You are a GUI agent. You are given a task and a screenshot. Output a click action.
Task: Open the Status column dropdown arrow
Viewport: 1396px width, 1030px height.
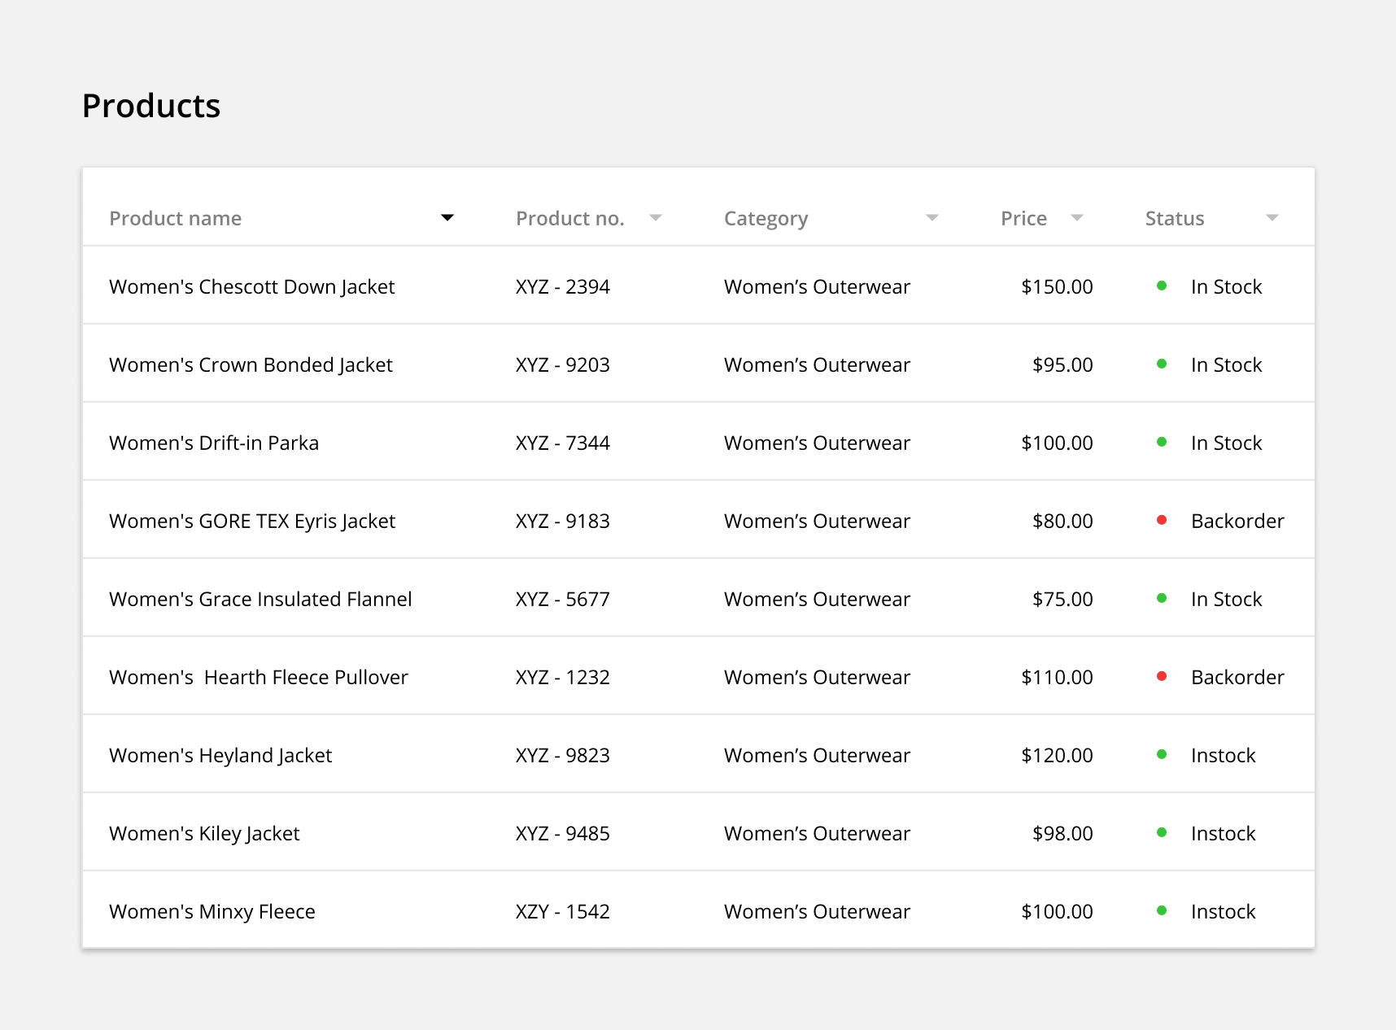(x=1272, y=217)
